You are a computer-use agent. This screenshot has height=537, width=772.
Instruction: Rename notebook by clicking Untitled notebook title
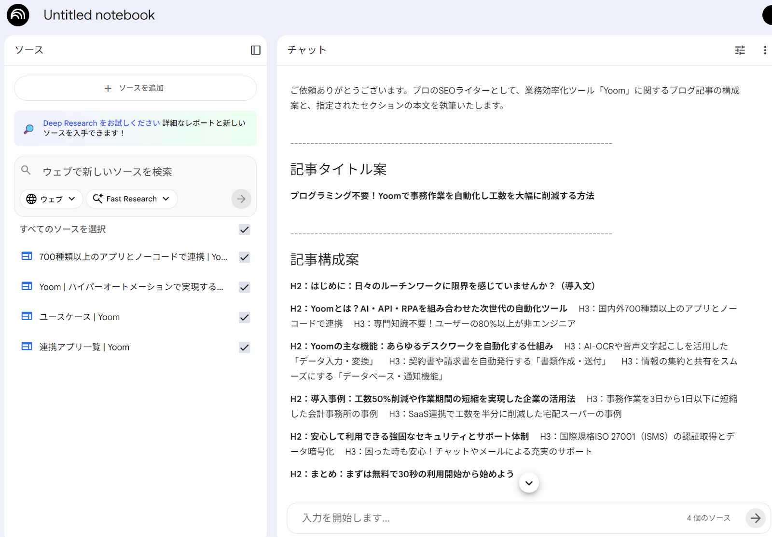click(x=99, y=15)
